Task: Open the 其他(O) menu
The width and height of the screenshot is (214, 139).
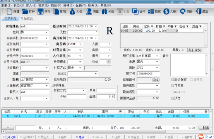Action: point(106,5)
